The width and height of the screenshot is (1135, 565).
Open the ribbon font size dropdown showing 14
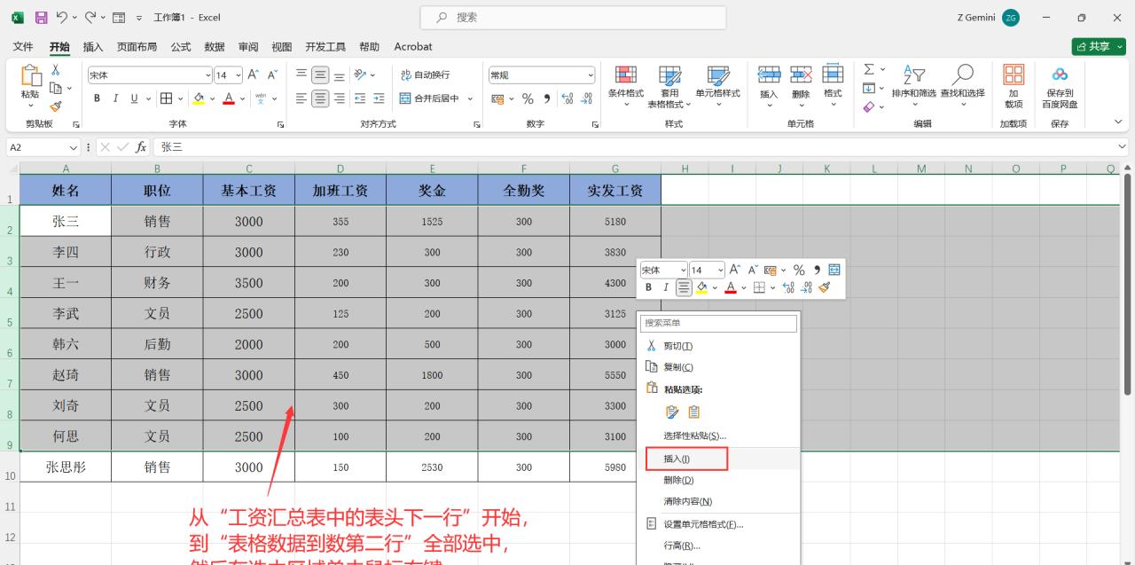237,75
